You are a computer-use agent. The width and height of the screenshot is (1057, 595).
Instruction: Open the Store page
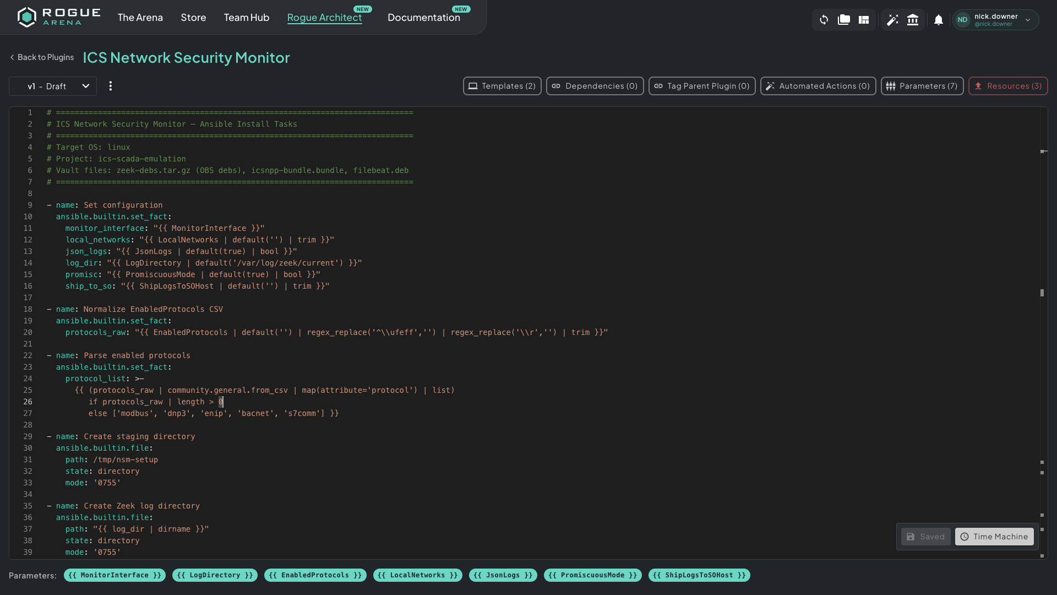(193, 18)
